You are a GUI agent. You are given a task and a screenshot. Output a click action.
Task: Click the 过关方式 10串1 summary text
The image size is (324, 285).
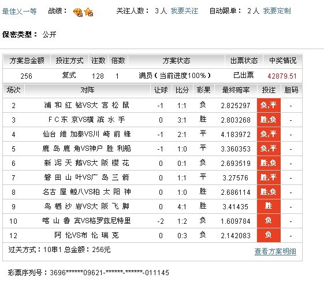pyautogui.click(x=59, y=250)
